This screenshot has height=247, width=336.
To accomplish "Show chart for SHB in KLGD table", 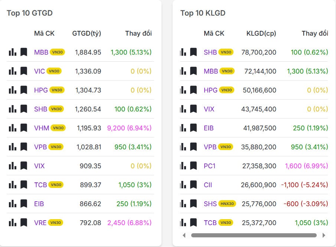I will [183, 52].
